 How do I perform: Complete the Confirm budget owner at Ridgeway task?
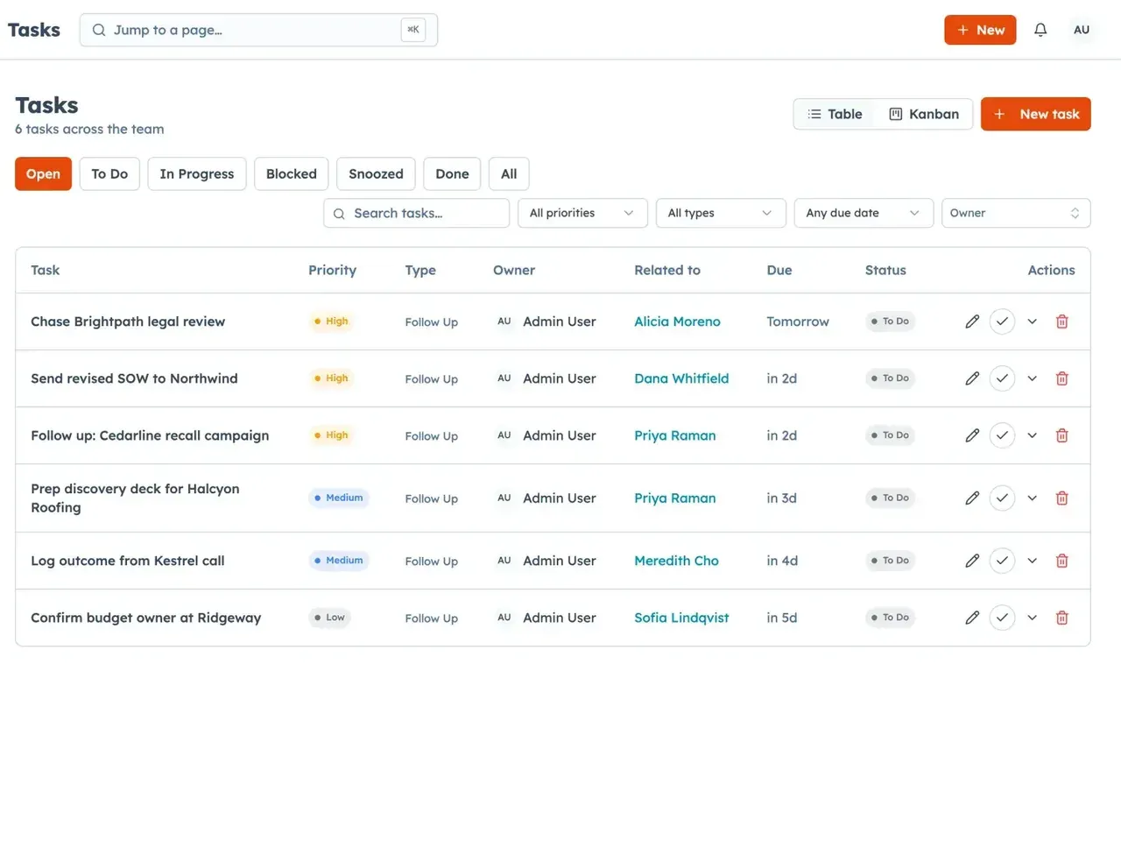click(x=1002, y=618)
